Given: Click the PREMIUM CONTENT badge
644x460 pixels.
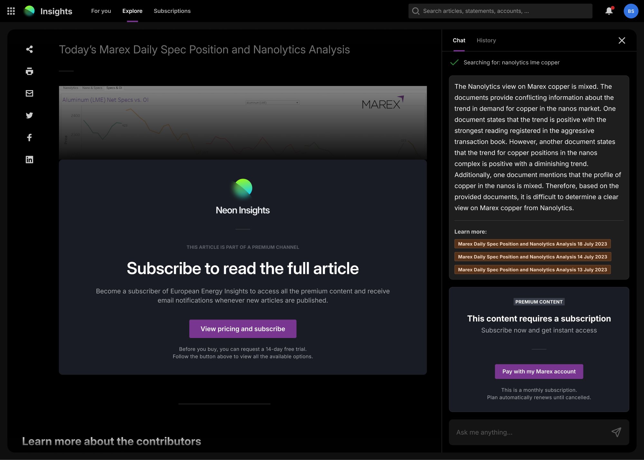Looking at the screenshot, I should (539, 302).
